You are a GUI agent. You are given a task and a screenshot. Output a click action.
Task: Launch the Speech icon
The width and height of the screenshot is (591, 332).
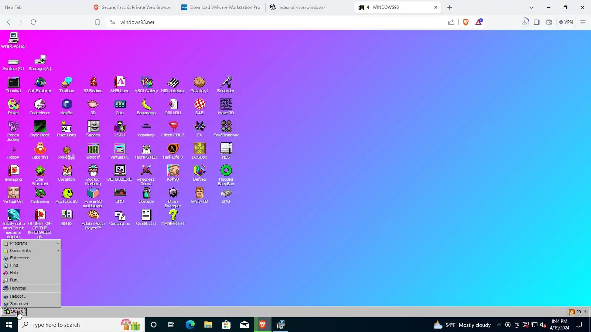[93, 129]
